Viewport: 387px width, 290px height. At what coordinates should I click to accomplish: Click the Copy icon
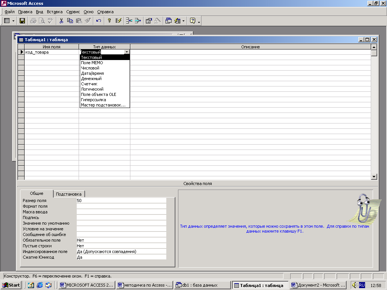tap(70, 21)
